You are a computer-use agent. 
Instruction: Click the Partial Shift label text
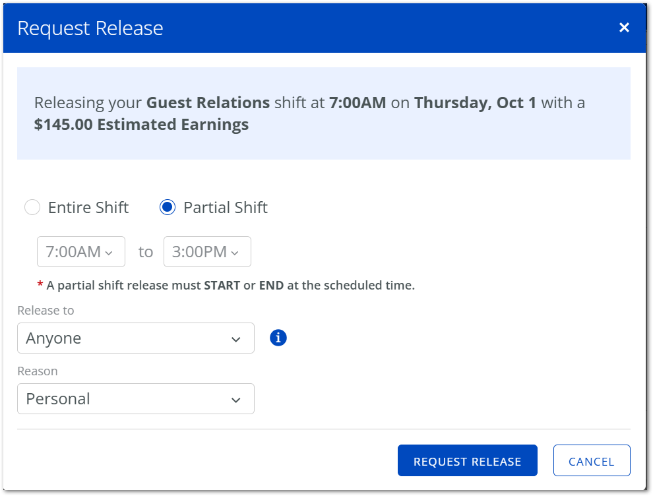click(x=226, y=207)
